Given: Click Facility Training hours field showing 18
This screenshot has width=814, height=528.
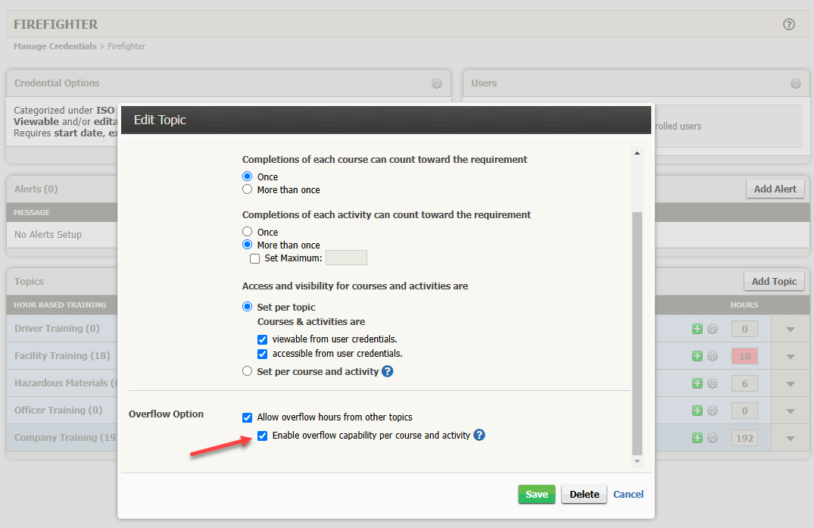Looking at the screenshot, I should point(744,356).
